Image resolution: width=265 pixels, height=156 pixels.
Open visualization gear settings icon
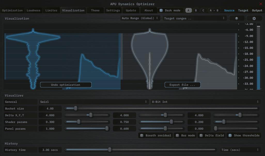pos(254,18)
